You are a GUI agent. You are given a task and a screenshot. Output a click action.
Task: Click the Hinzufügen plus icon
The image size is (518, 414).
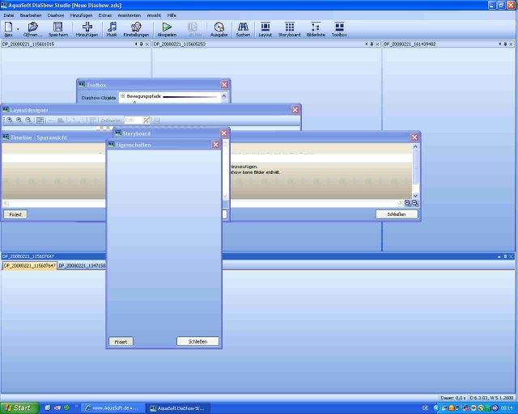87,27
